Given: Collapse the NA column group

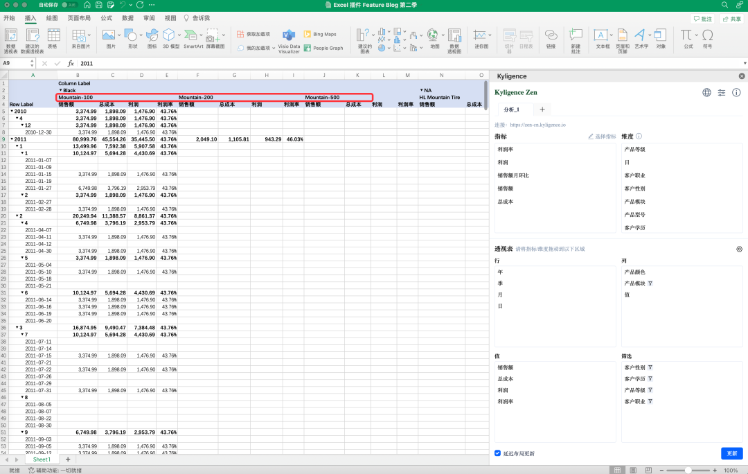Looking at the screenshot, I should tap(422, 90).
